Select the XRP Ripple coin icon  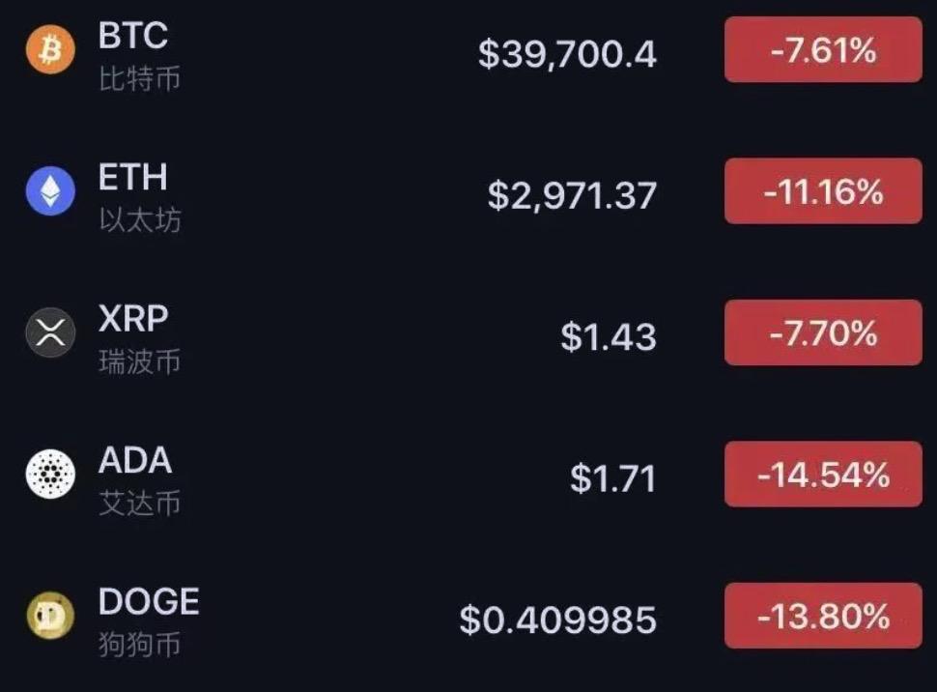point(50,332)
